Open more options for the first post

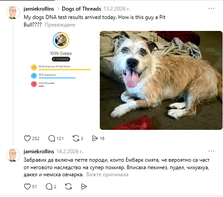point(212,8)
